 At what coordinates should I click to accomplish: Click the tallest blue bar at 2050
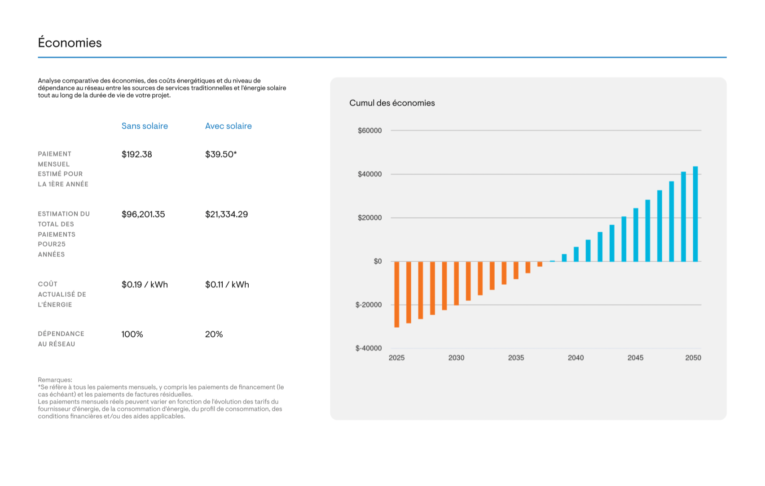coord(695,214)
